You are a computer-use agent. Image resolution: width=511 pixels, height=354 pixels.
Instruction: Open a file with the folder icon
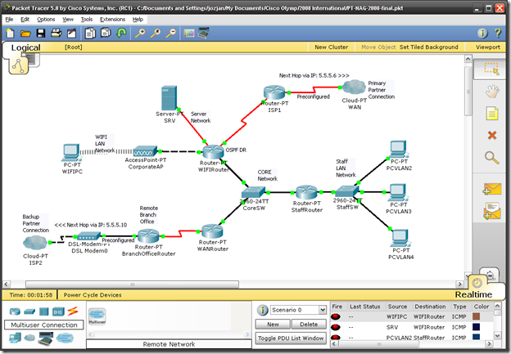coord(25,34)
